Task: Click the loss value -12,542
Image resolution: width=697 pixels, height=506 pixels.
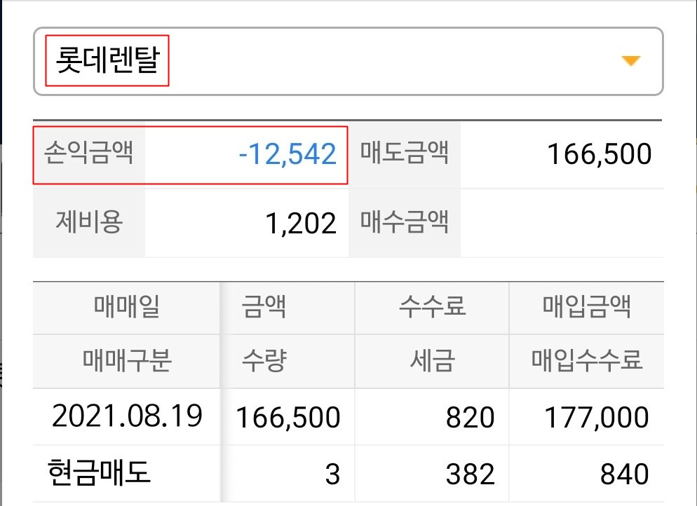Action: click(x=287, y=154)
